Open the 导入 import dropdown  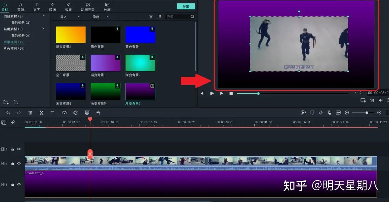tap(70, 17)
